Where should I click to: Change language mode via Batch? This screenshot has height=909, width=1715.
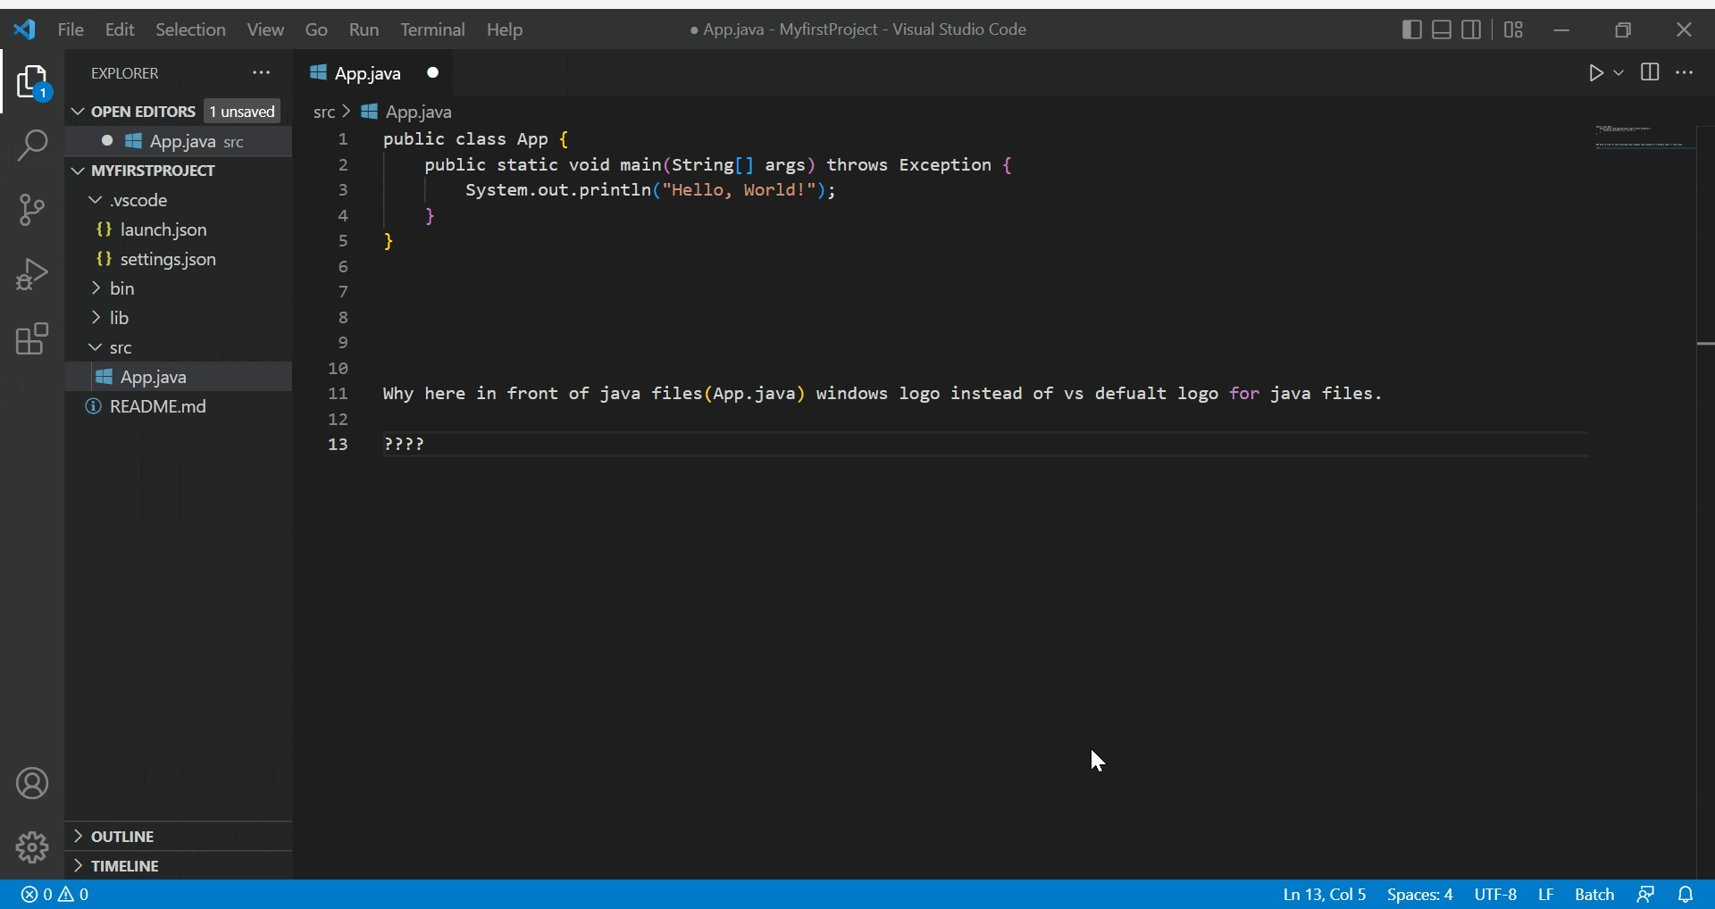tap(1594, 895)
